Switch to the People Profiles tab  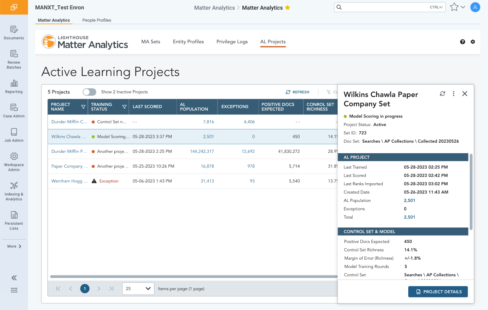(x=97, y=20)
